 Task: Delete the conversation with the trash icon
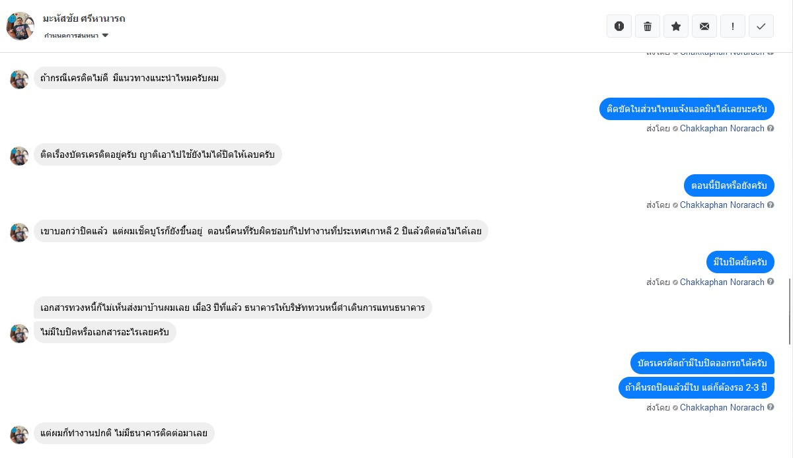[648, 26]
